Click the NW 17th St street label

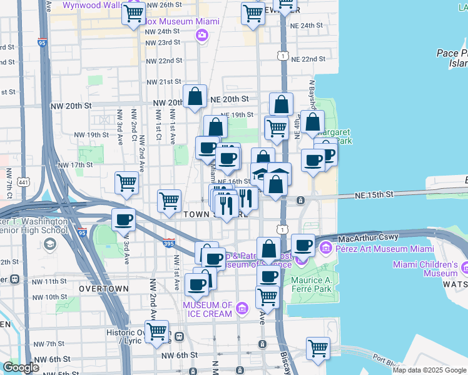(75, 165)
